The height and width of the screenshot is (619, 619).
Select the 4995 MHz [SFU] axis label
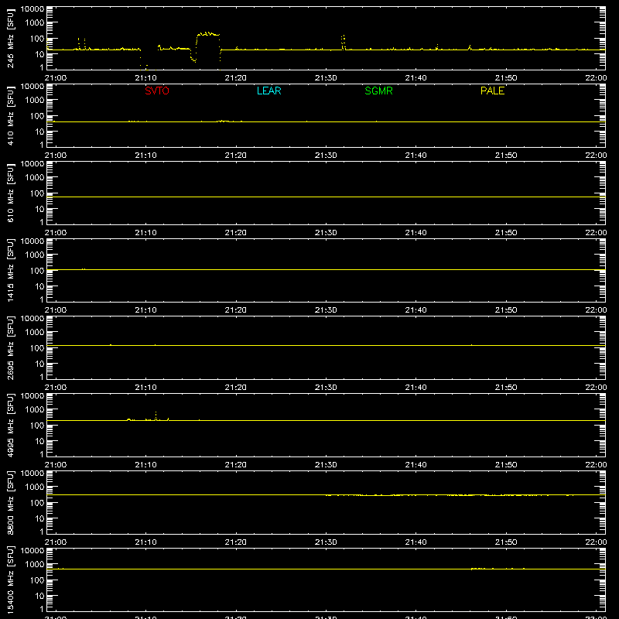[11, 425]
